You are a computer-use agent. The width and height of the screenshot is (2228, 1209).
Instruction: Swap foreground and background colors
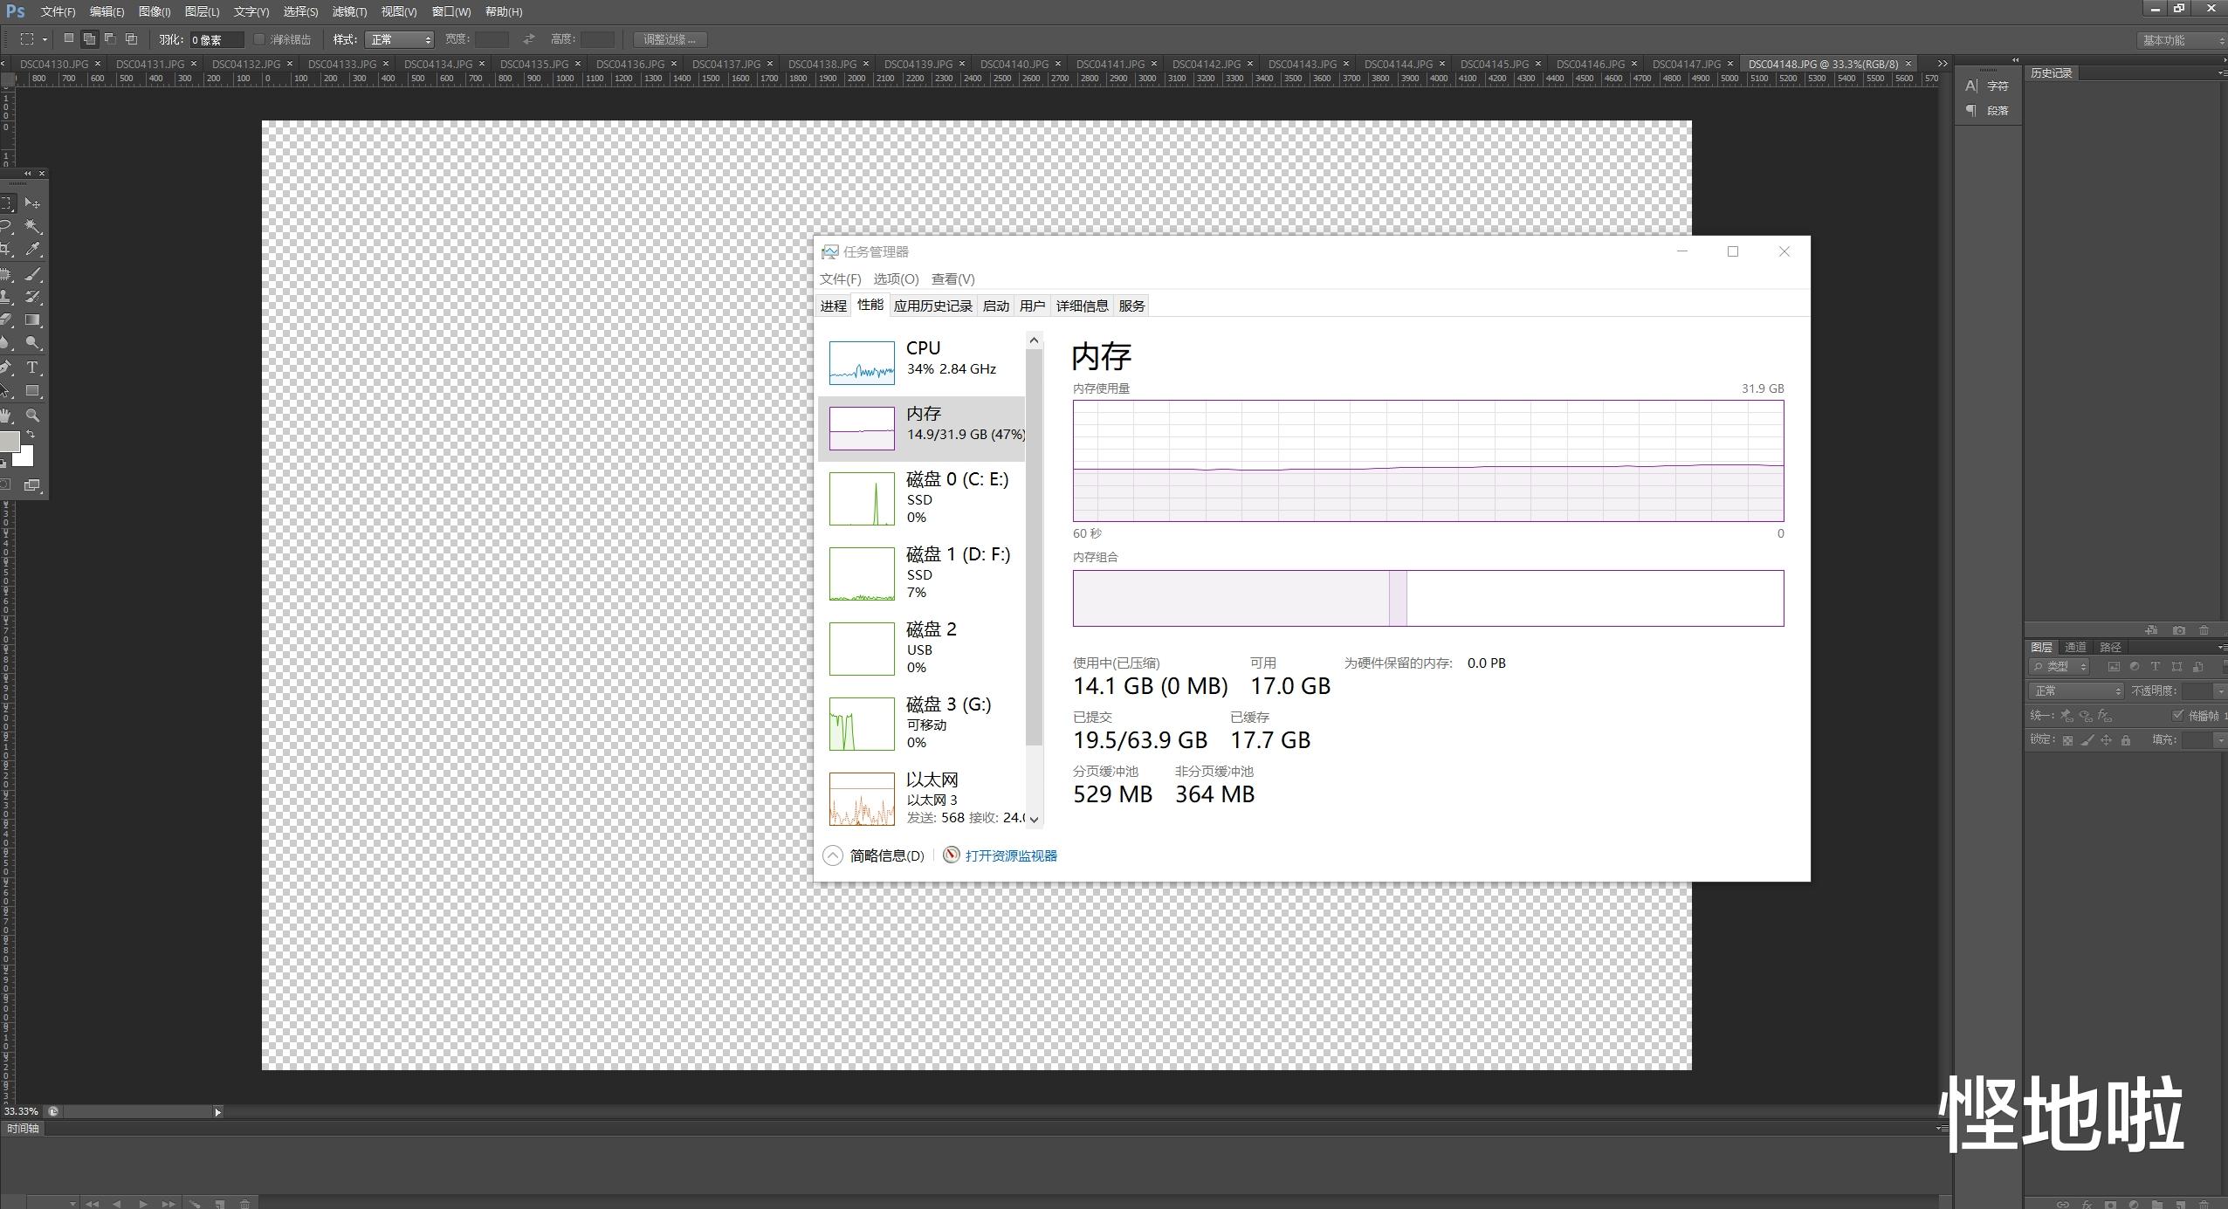click(31, 435)
